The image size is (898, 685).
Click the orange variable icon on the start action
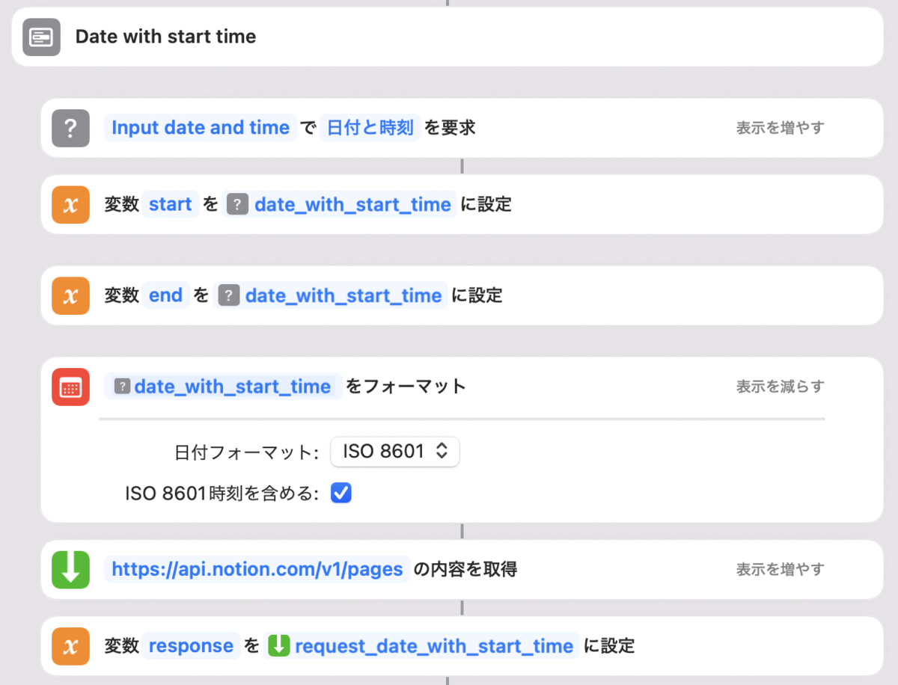[x=70, y=203]
